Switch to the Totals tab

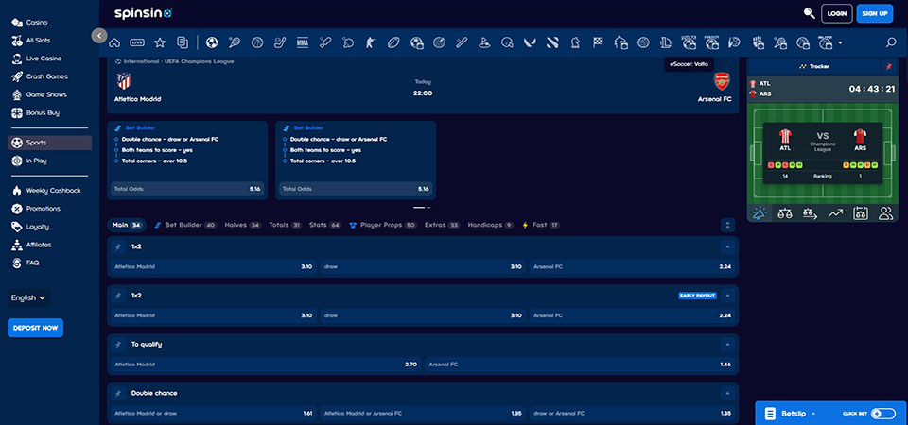click(x=285, y=225)
